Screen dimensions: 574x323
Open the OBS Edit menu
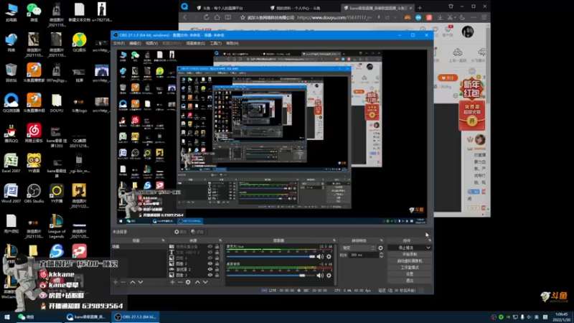click(135, 43)
